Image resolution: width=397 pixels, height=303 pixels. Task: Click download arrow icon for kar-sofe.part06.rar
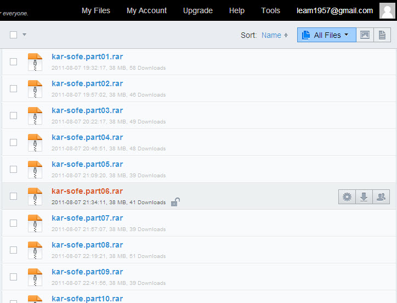[x=364, y=197]
